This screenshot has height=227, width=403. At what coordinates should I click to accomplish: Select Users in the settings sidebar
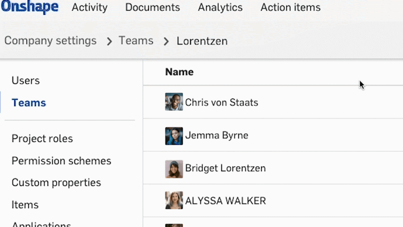pos(26,81)
